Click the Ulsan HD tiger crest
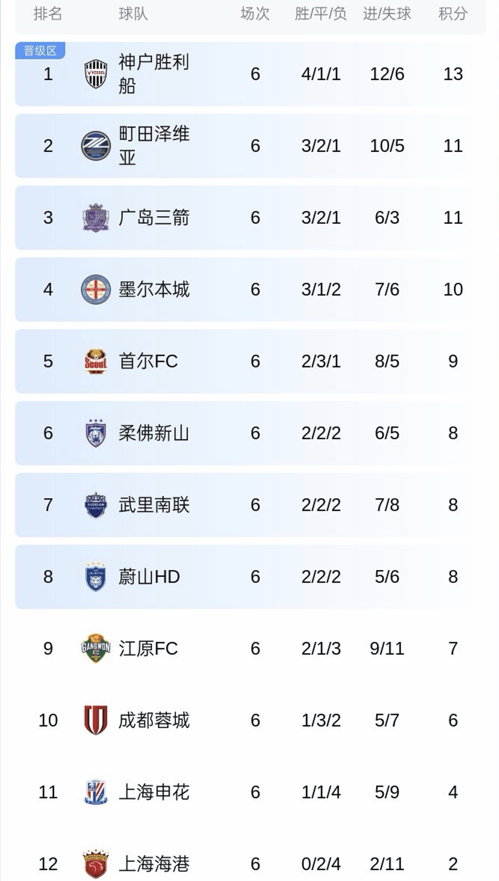499x881 pixels. click(x=96, y=577)
